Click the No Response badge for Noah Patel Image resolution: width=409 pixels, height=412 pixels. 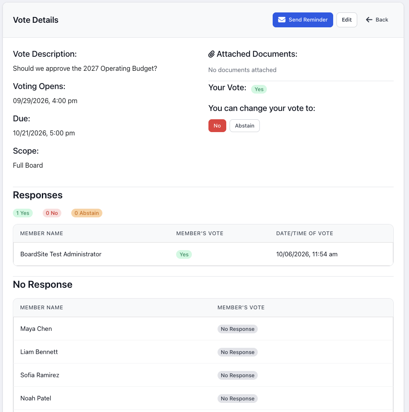(x=237, y=398)
